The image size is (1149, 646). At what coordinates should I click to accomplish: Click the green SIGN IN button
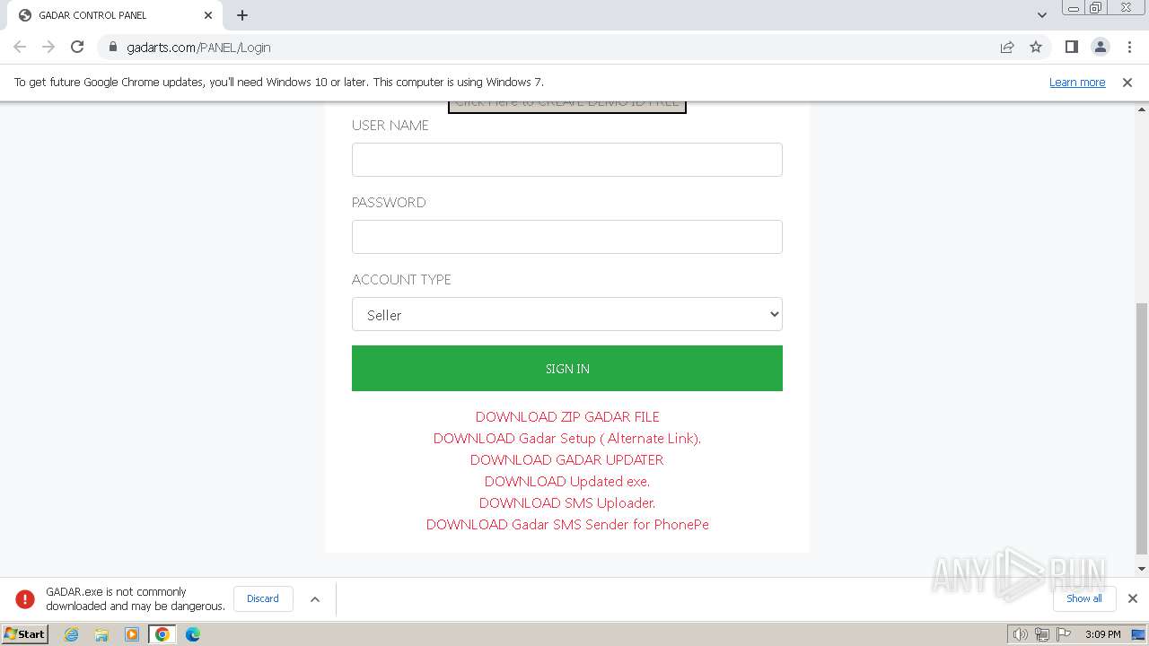click(x=567, y=368)
